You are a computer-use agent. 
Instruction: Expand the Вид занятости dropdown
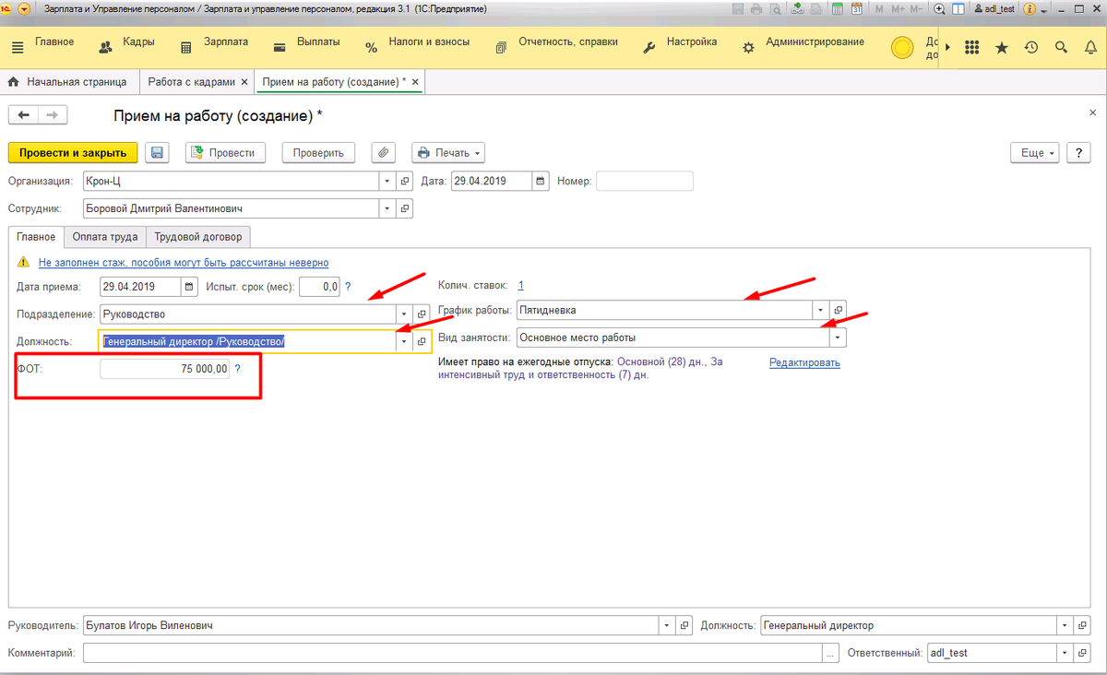click(x=838, y=337)
